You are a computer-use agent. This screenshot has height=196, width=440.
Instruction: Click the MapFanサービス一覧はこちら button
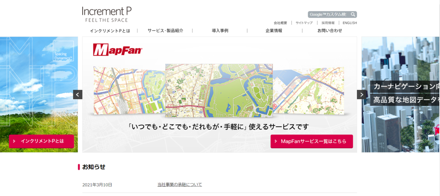point(312,141)
